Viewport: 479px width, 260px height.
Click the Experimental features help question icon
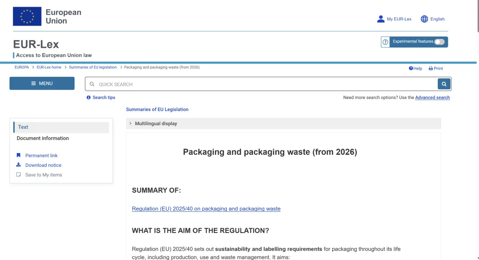[385, 42]
